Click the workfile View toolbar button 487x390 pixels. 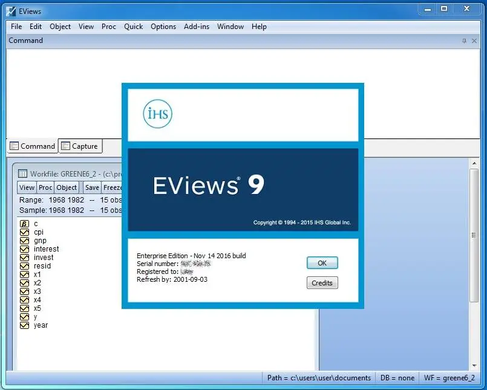(x=27, y=187)
